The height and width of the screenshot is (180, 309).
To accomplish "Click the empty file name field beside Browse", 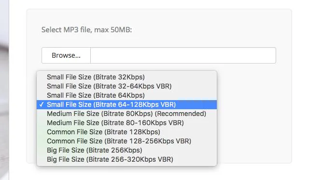I will coord(183,55).
